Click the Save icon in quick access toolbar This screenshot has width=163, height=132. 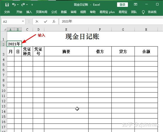(x=7, y=4)
